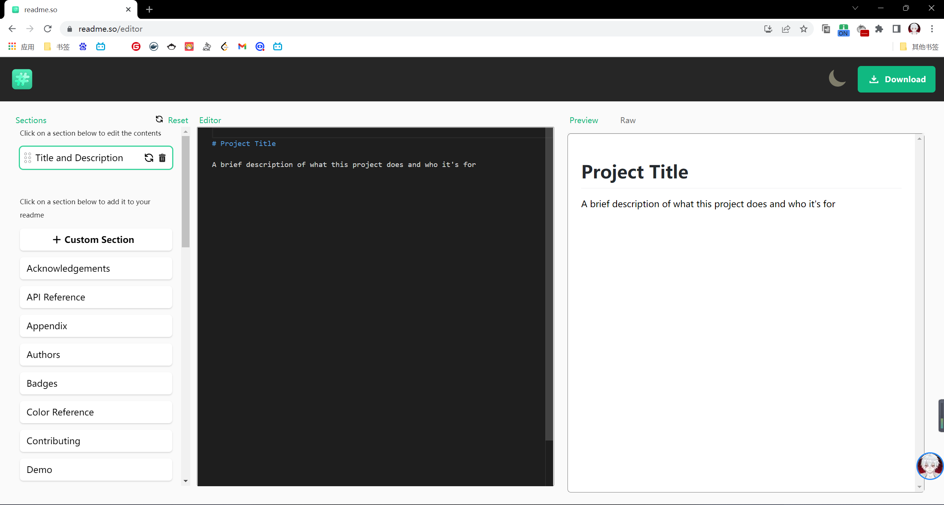The width and height of the screenshot is (944, 505).
Task: Click the readme.so hashtag logo
Action: [x=22, y=79]
